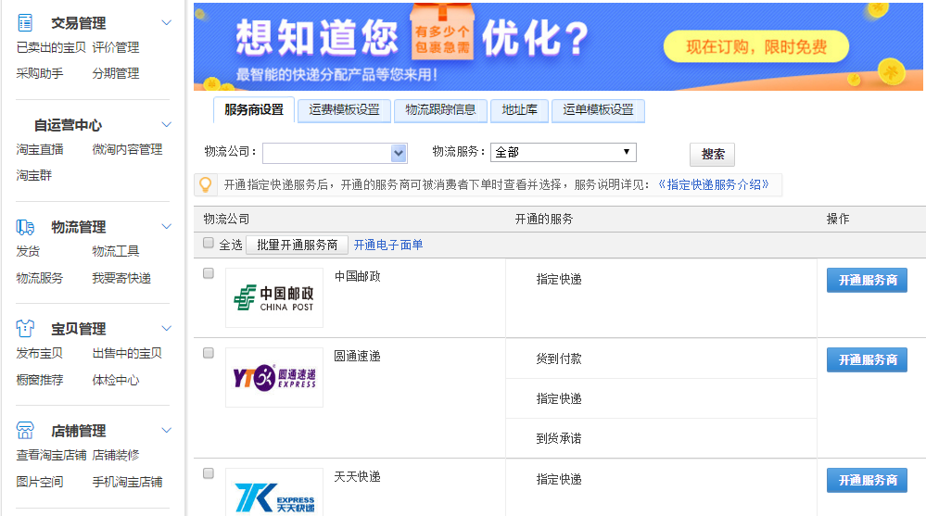Click the 货到付款 service of 圆通速递

pos(559,359)
